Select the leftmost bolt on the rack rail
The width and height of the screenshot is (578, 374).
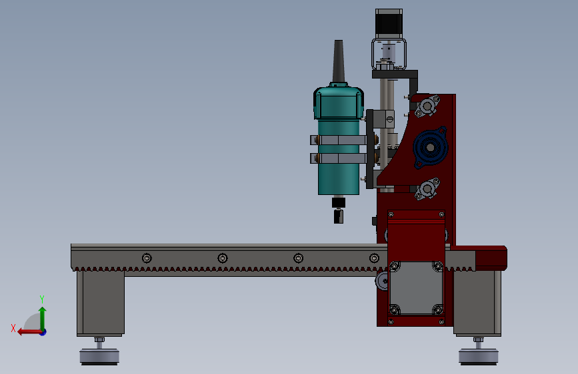pos(147,258)
